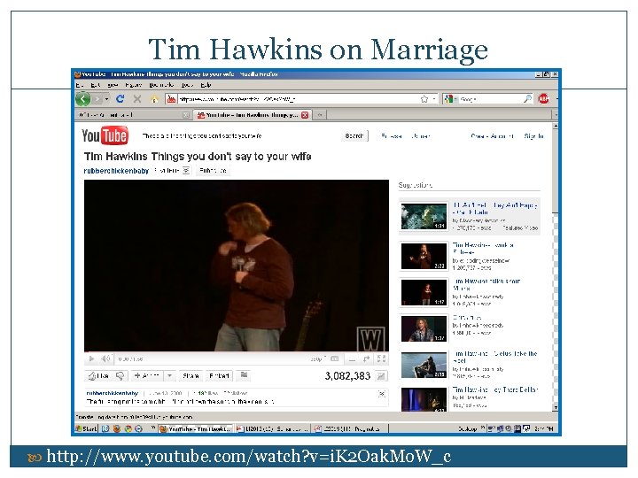The width and height of the screenshot is (638, 478).
Task: Click the red Adblock Plus ABP icon
Action: point(543,99)
